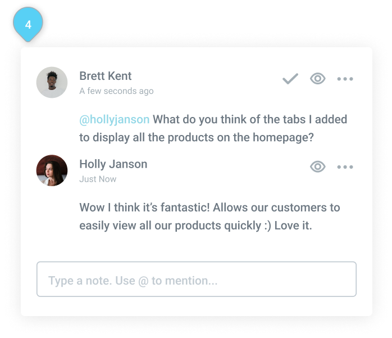392x338 pixels.
Task: Click the Brett Kent author name
Action: 106,76
